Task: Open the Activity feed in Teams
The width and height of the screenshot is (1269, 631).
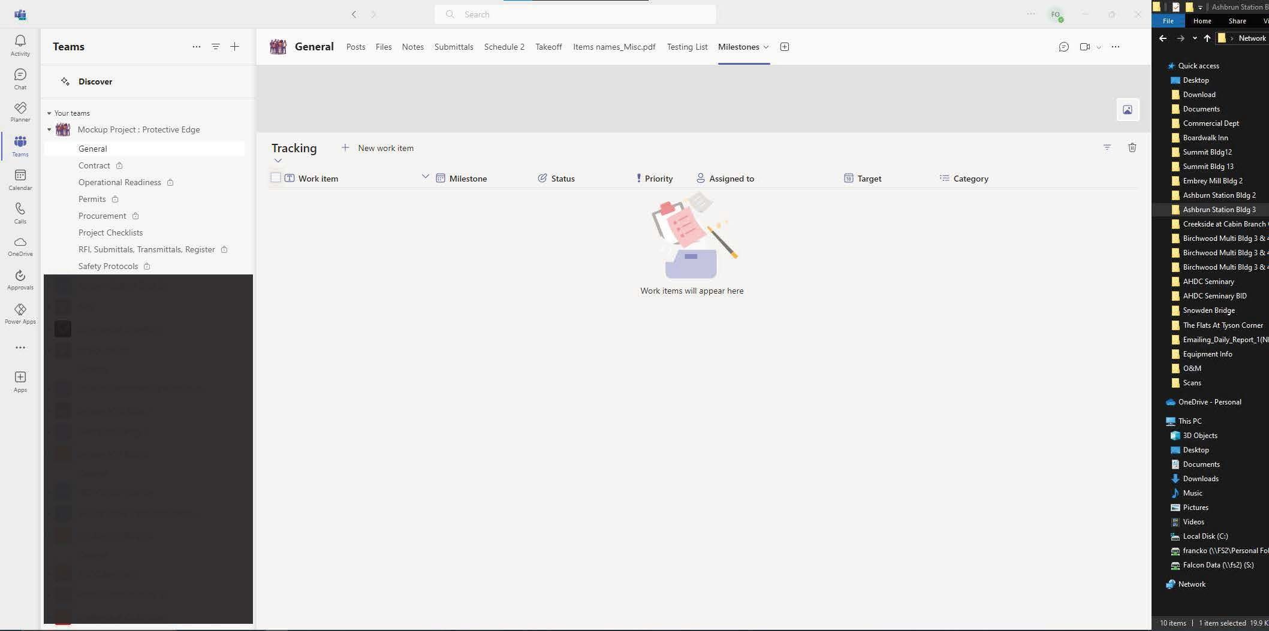Action: coord(20,45)
